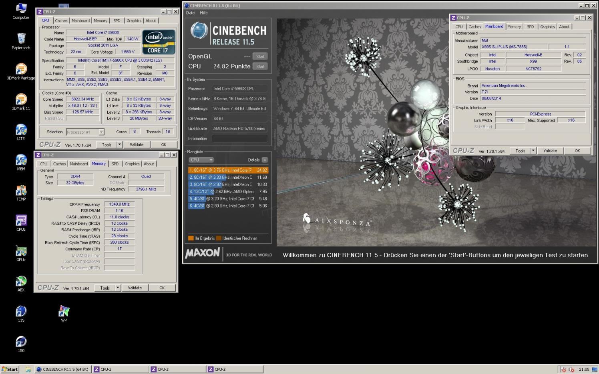Open About tab in top-left CPU-Z
This screenshot has height=374, width=599.
coord(151,20)
